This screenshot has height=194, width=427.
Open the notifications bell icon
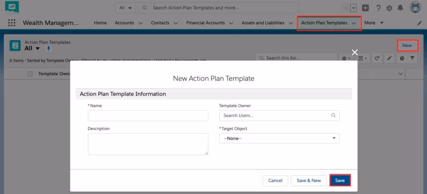(x=400, y=8)
